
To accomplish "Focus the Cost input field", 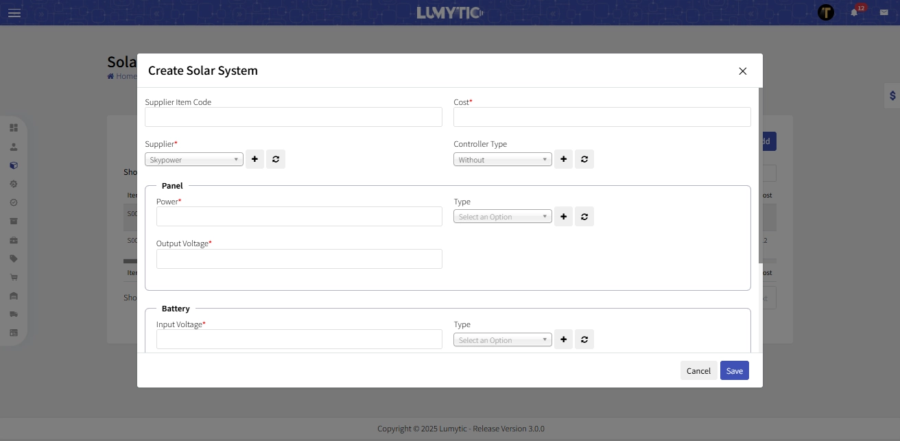I will pyautogui.click(x=602, y=117).
